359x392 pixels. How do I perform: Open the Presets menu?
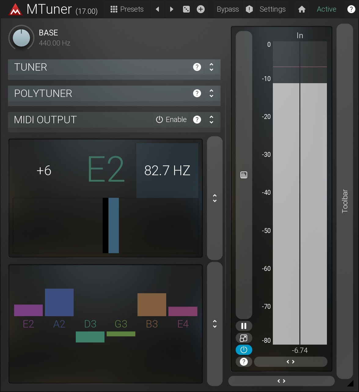[x=127, y=9]
